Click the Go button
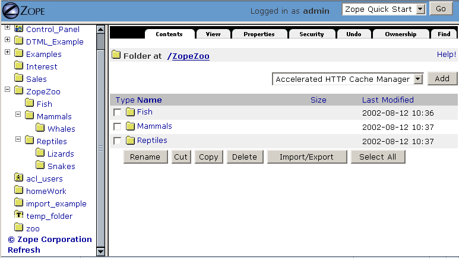 coord(441,9)
